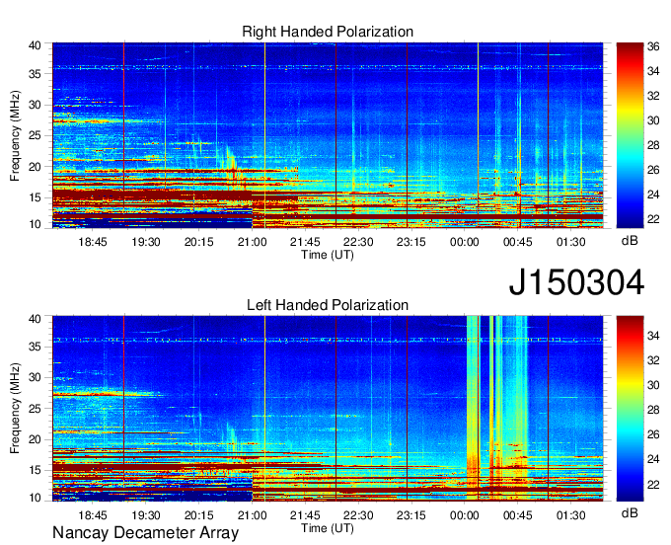Viewport: 671px width, 545px height.
Task: Select "Frequency (MHz)" axis label of Left Handed plot
Action: tap(15, 409)
